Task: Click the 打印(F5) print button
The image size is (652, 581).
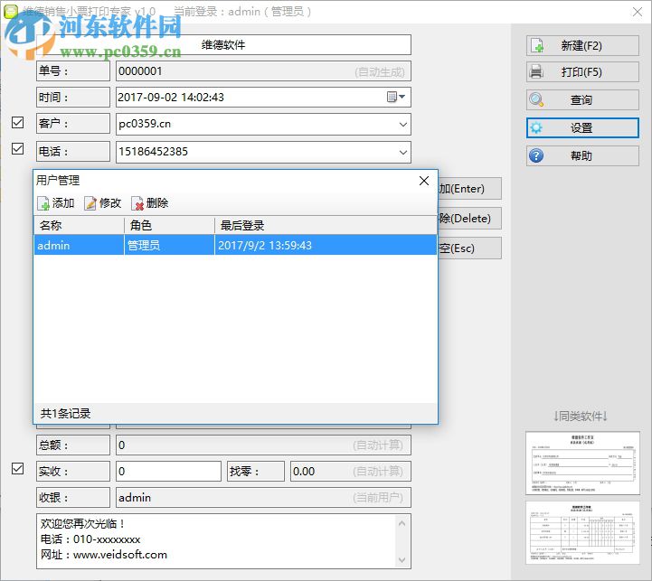Action: (582, 72)
